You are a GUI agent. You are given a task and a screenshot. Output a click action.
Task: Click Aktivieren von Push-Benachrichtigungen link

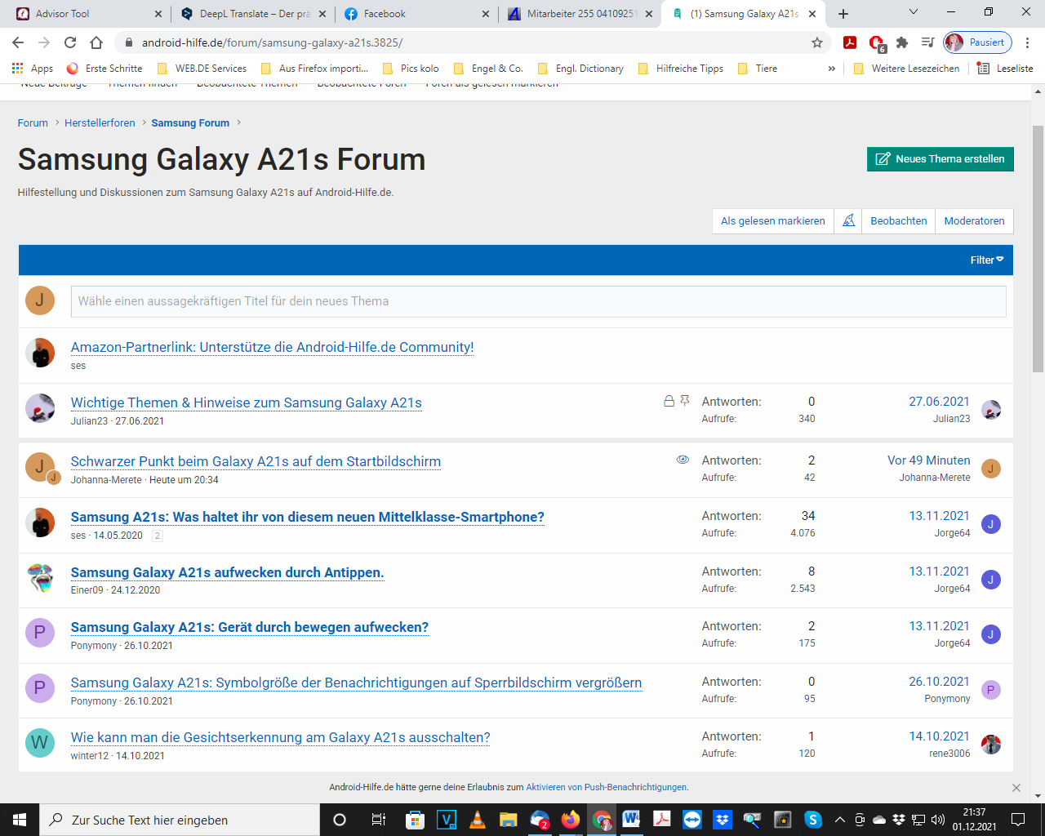tap(606, 787)
